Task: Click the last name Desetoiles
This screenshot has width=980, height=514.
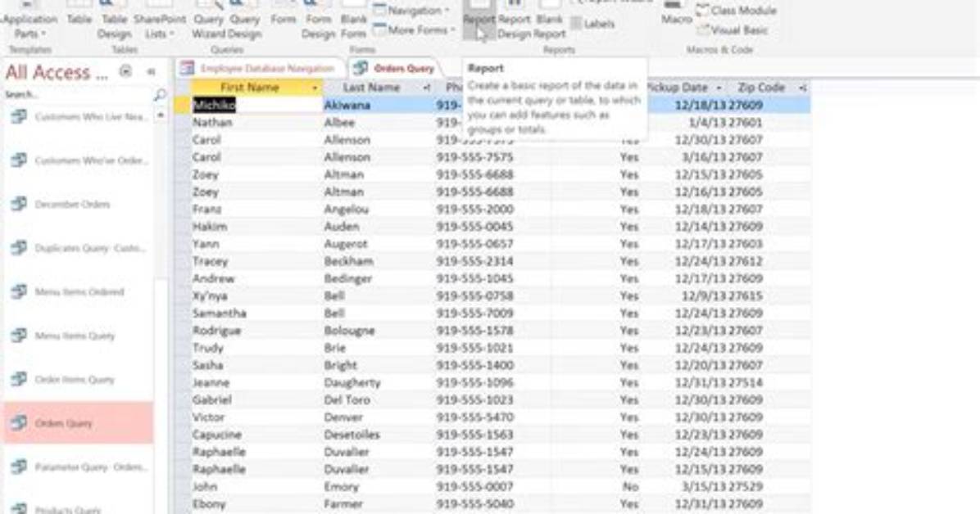Action: (x=352, y=435)
